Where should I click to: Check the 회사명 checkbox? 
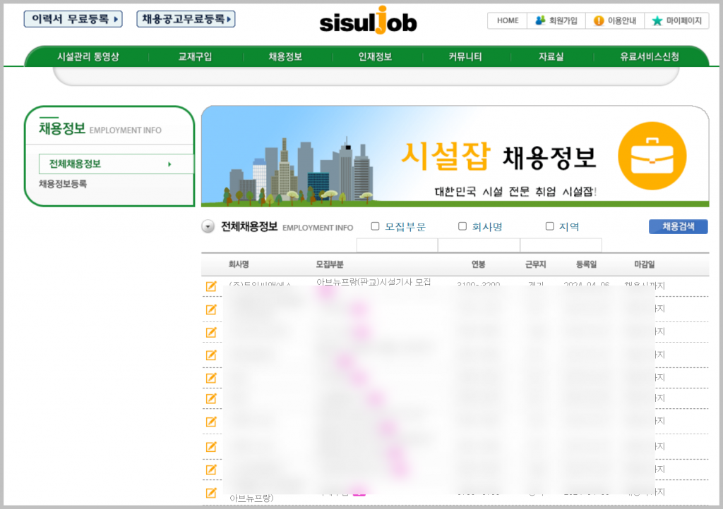pyautogui.click(x=462, y=226)
